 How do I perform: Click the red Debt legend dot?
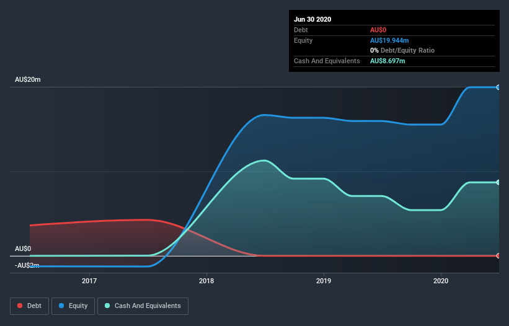tap(20, 306)
